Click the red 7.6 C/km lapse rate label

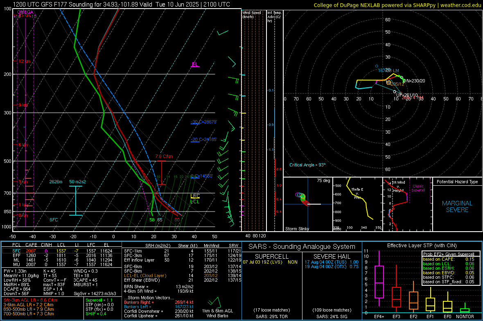click(x=164, y=156)
